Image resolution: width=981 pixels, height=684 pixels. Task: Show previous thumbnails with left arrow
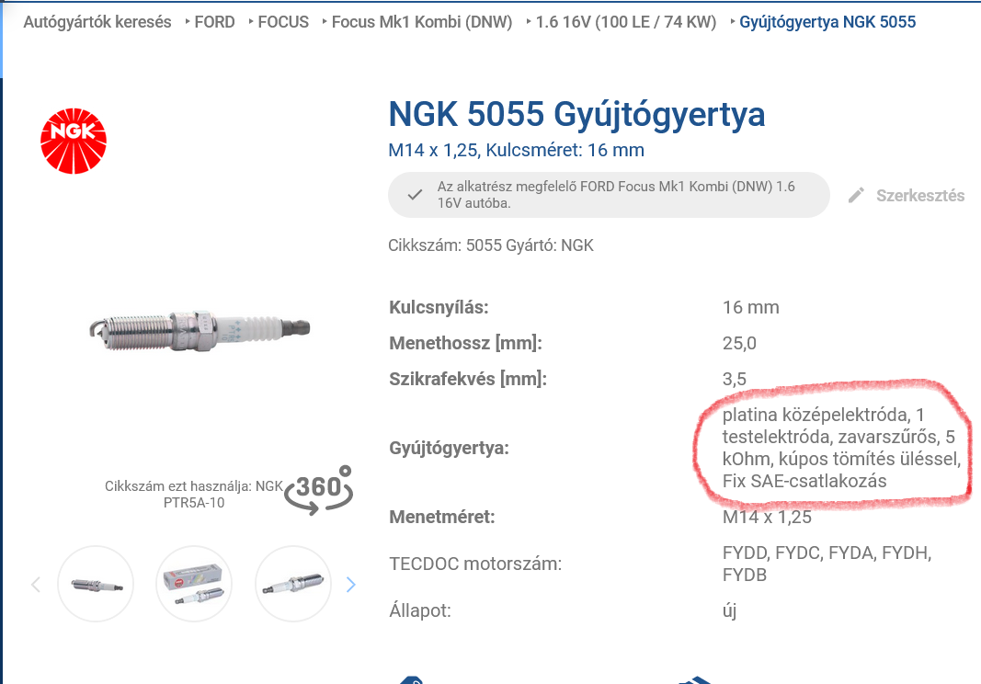[36, 585]
